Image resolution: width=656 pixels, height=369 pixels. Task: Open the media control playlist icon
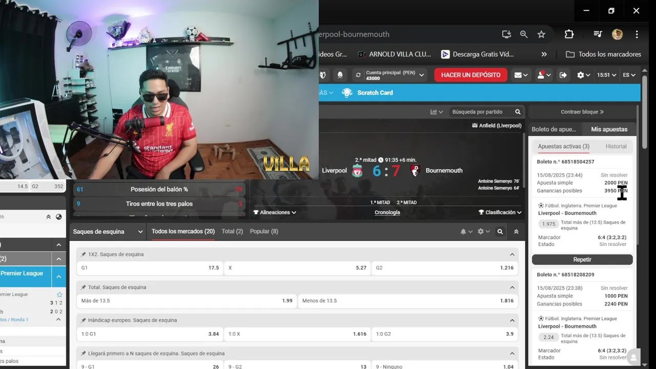coord(598,34)
